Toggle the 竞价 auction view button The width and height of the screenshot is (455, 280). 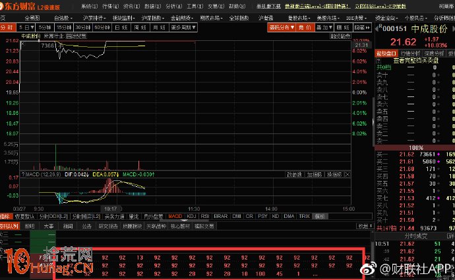tap(305, 27)
